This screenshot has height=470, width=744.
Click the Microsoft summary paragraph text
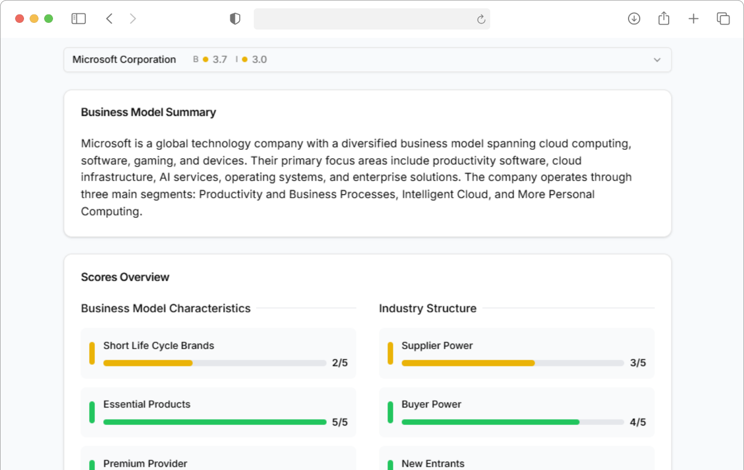click(x=357, y=178)
